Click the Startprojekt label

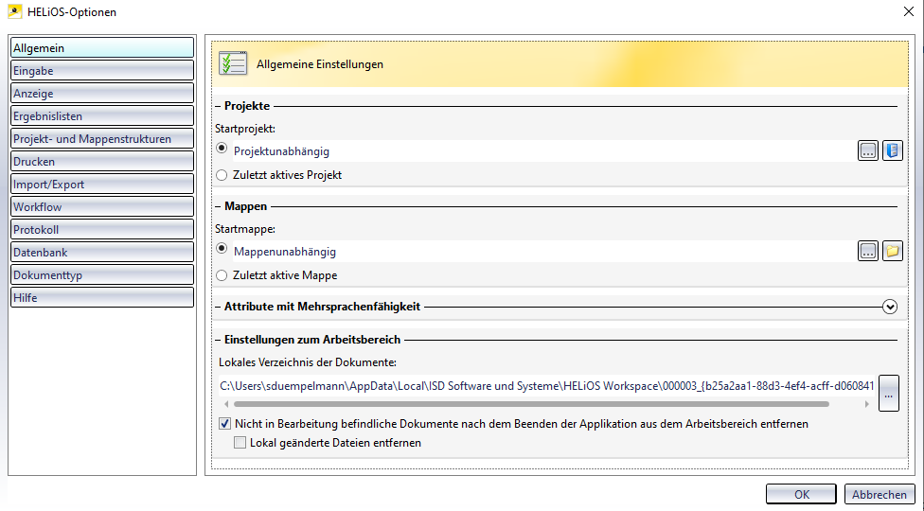[x=245, y=129]
